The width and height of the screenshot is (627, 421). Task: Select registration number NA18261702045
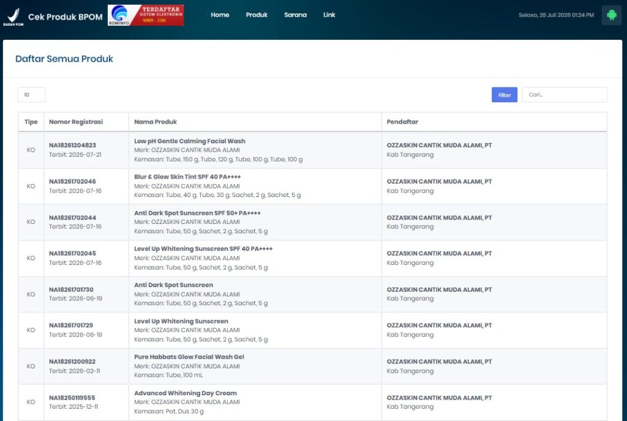coord(72,253)
